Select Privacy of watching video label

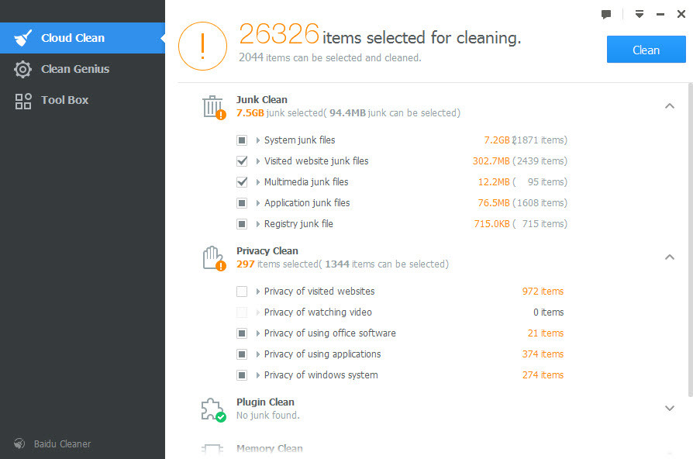(x=318, y=312)
